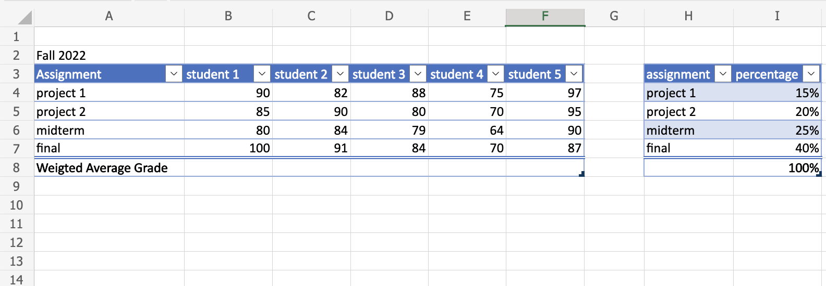This screenshot has height=286, width=826.
Task: Select column D header
Action: click(389, 16)
